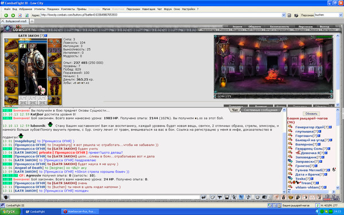Open the address bar dropdown arrow
The width and height of the screenshot is (344, 215).
pyautogui.click(x=283, y=15)
